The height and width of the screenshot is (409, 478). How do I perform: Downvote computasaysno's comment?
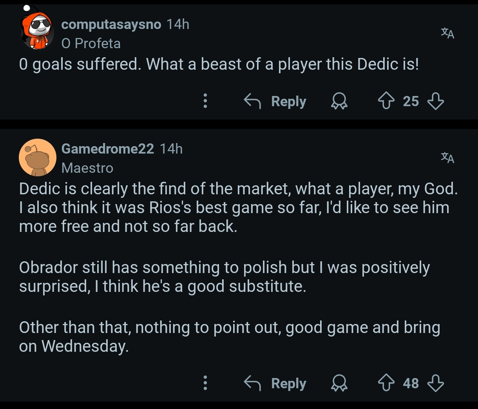click(x=435, y=101)
